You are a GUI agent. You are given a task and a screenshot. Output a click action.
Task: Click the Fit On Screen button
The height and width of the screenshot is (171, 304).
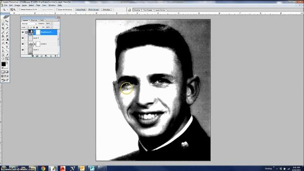point(94,9)
